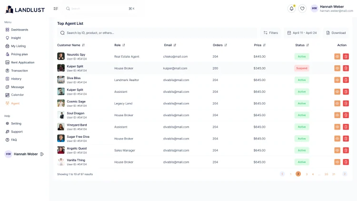Delete the Kuiper Split Assistant row

[346, 91]
